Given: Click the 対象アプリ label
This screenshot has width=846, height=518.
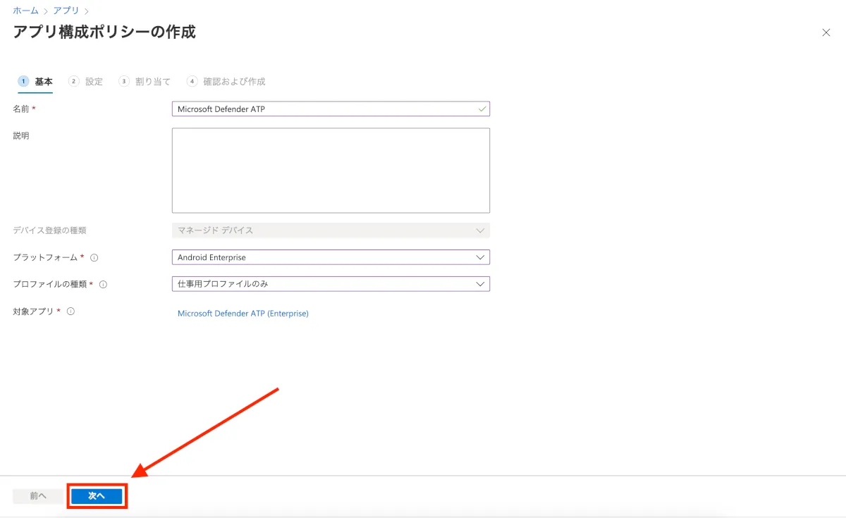Looking at the screenshot, I should coord(33,312).
